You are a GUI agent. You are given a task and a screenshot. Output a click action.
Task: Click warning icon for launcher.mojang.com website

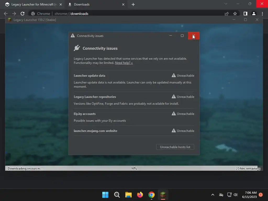coord(174,131)
